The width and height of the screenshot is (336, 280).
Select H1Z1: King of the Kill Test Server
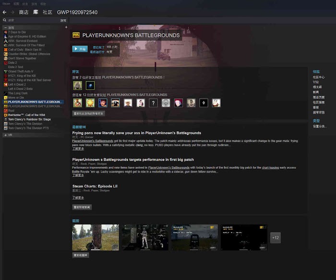click(30, 80)
